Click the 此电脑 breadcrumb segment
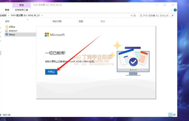Image resolution: width=189 pixels, height=121 pixels. (x=3, y=15)
